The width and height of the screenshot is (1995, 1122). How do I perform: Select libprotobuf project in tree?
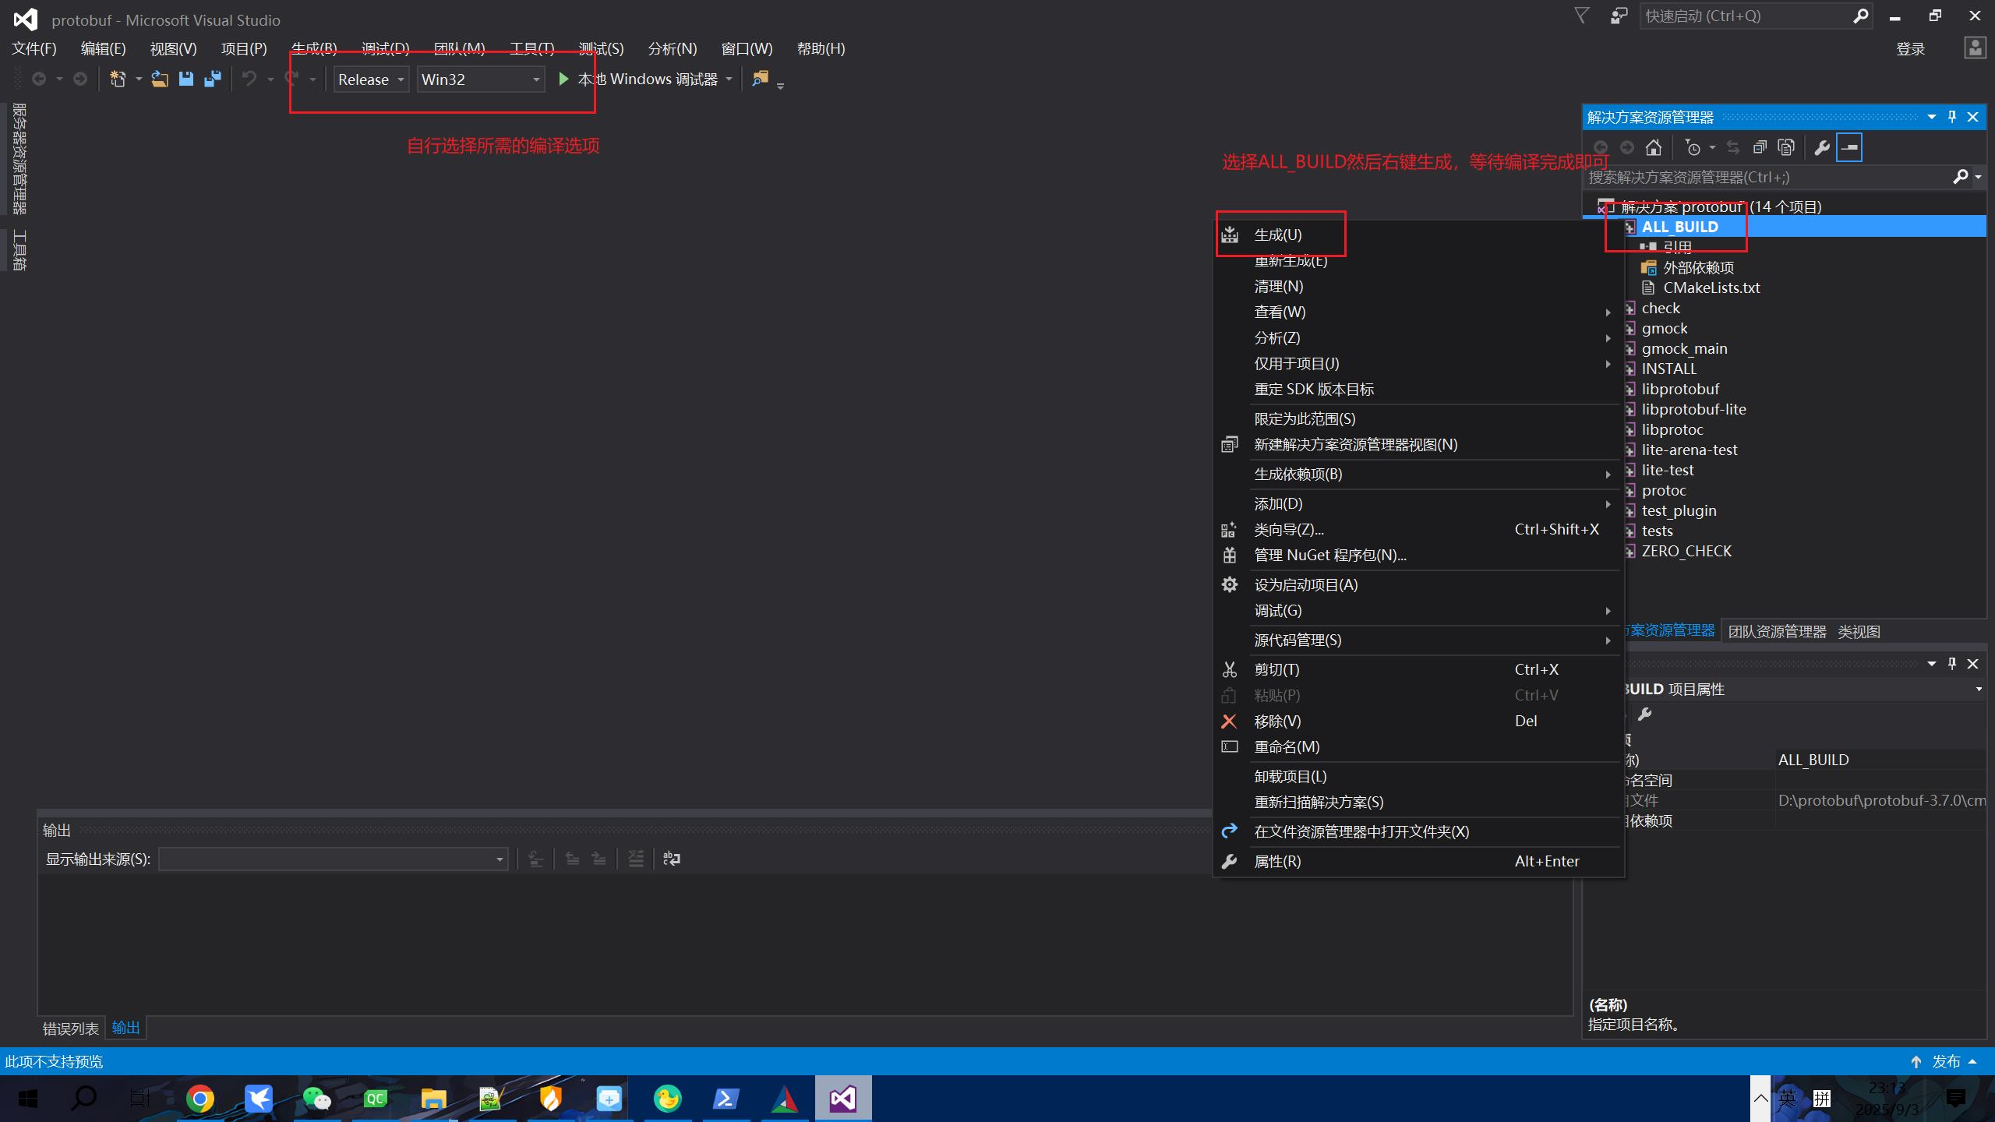click(x=1679, y=389)
